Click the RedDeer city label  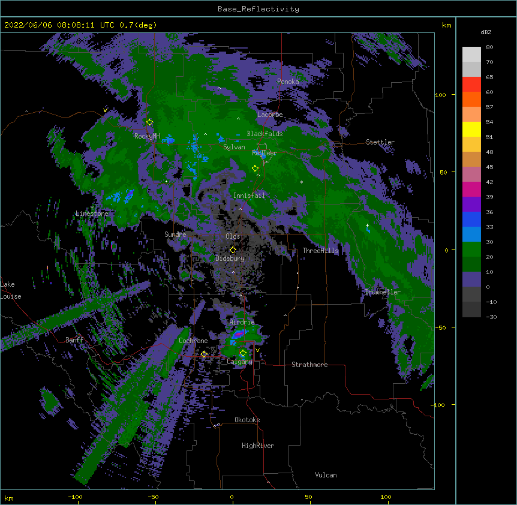pos(264,152)
